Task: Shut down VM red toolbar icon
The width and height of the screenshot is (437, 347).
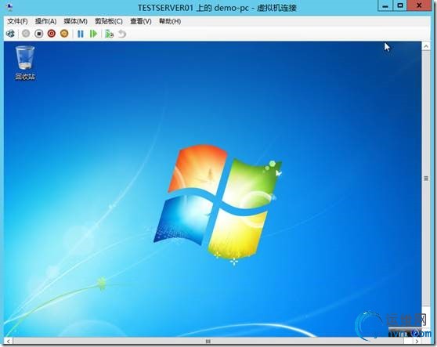Action: (52, 34)
